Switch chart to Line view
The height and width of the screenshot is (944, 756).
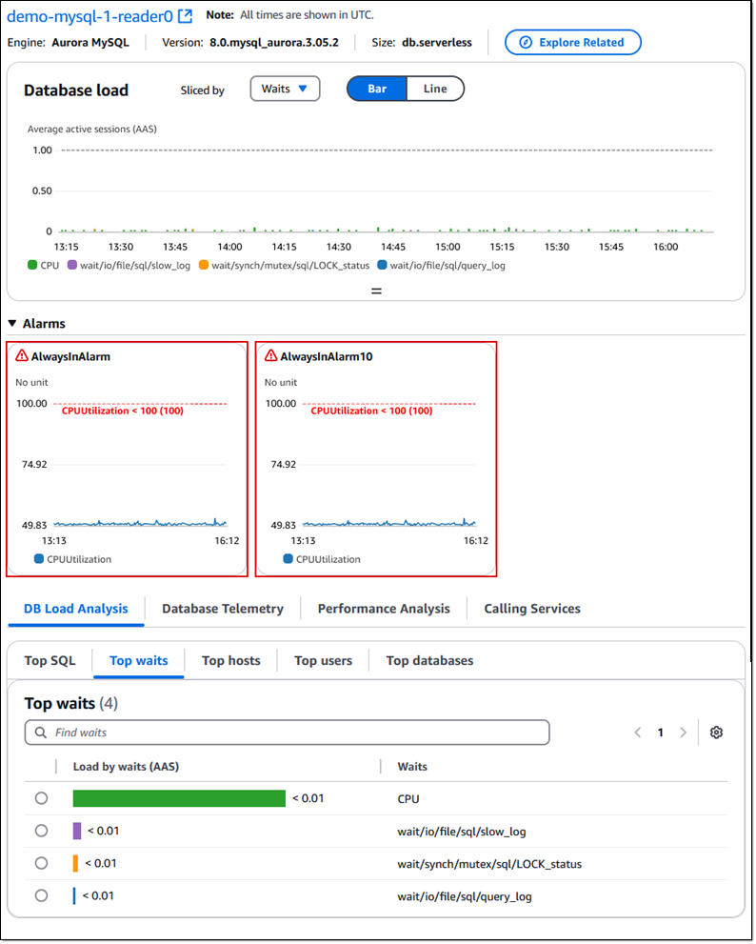(x=435, y=89)
